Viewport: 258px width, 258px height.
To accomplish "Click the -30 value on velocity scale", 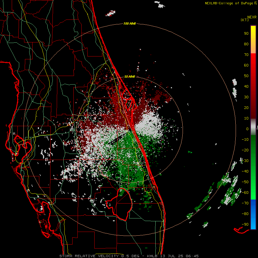I will [245, 161].
